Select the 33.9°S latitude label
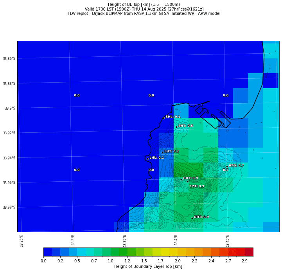Screen dimensions: 282x271 tap(10, 108)
